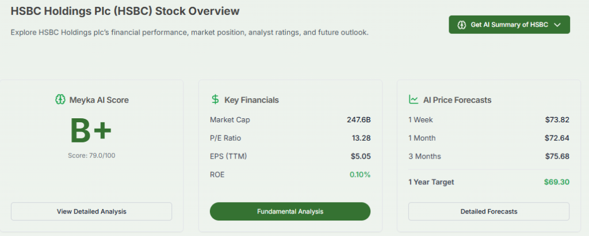Expand the Get AI Summary of HSBC chevron
The image size is (589, 236).
(x=557, y=25)
